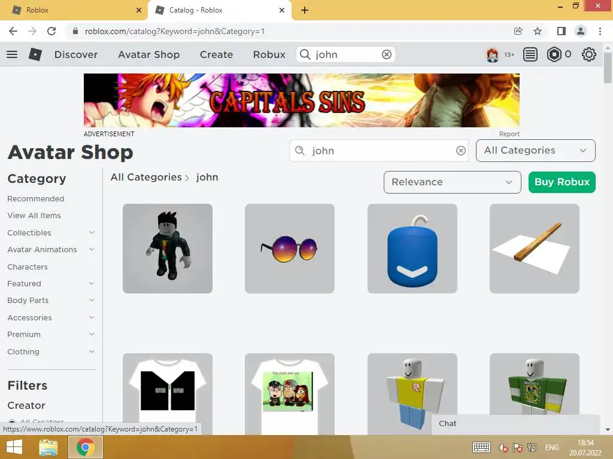The height and width of the screenshot is (459, 613).
Task: Click the Chrome taskbar icon
Action: pos(86,447)
